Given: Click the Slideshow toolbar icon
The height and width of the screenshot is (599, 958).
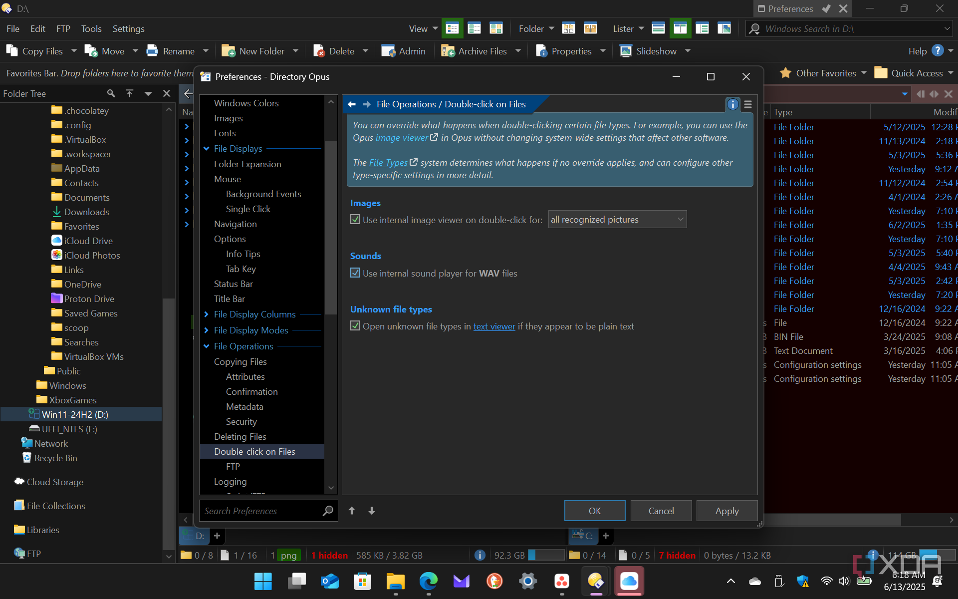Looking at the screenshot, I should [626, 51].
